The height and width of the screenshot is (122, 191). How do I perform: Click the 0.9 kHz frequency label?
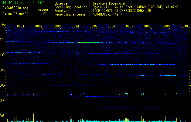coord(2,70)
